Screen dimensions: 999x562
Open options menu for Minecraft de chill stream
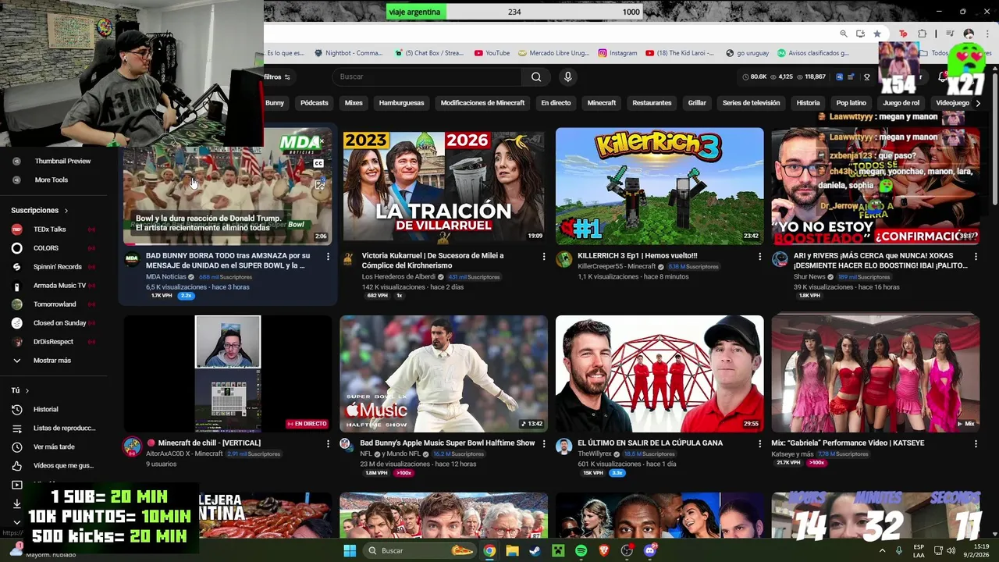coord(328,443)
